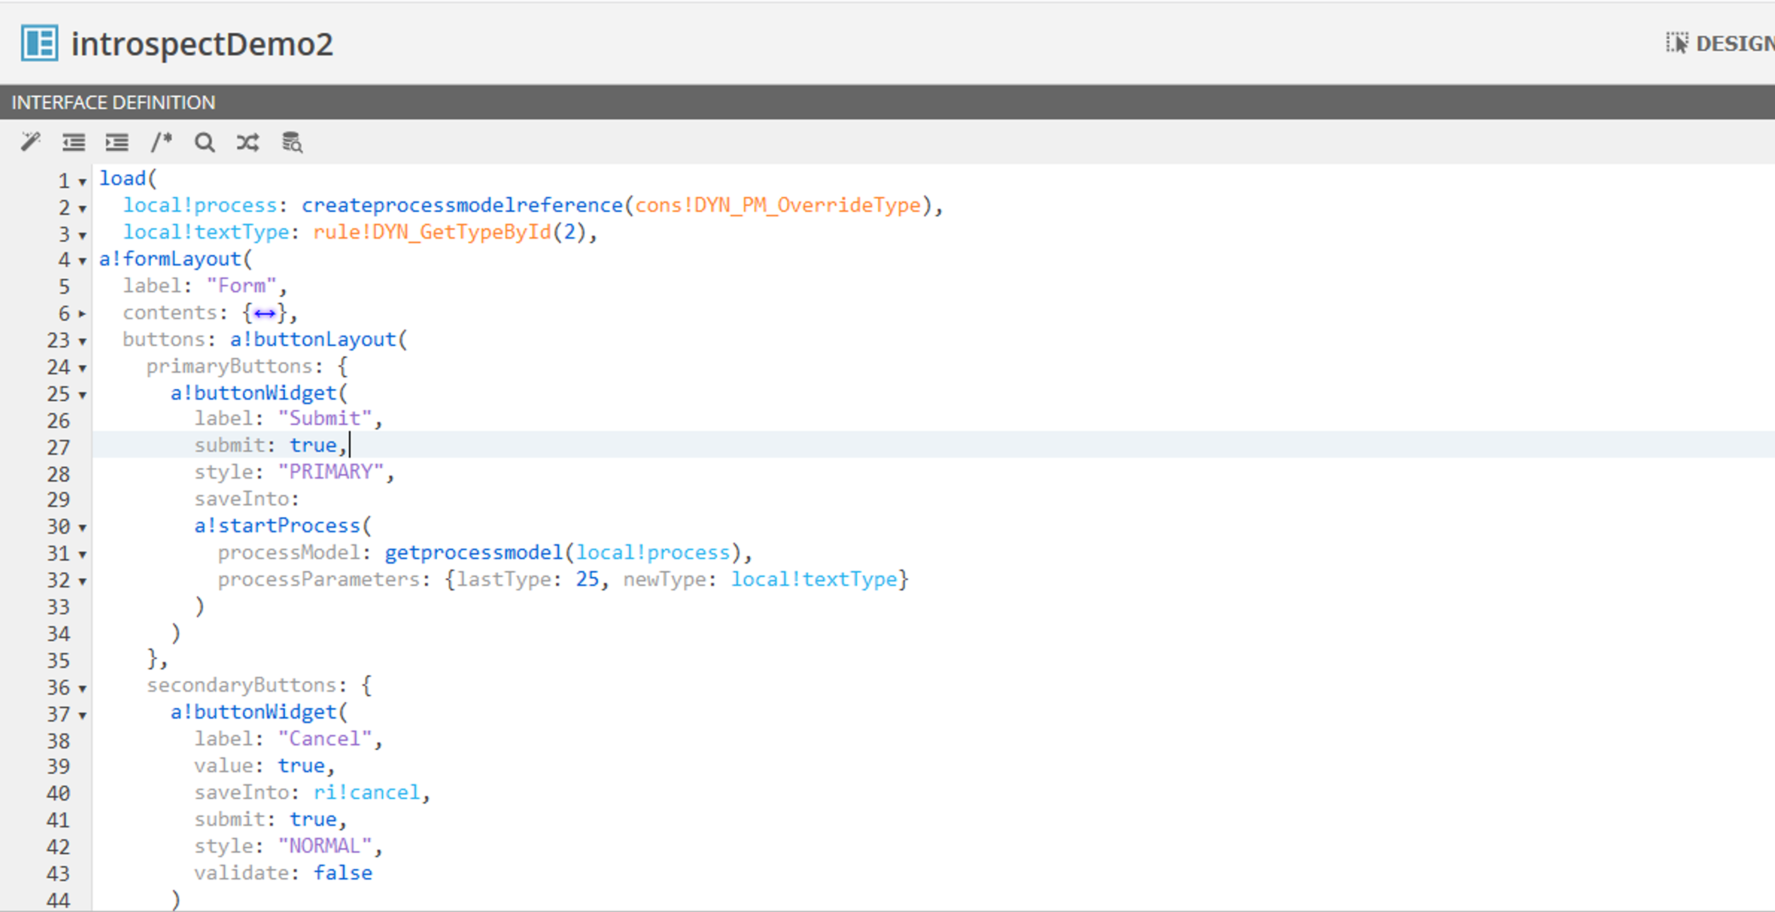
Task: Collapse secondaryButtons block at line 36
Action: pos(83,689)
